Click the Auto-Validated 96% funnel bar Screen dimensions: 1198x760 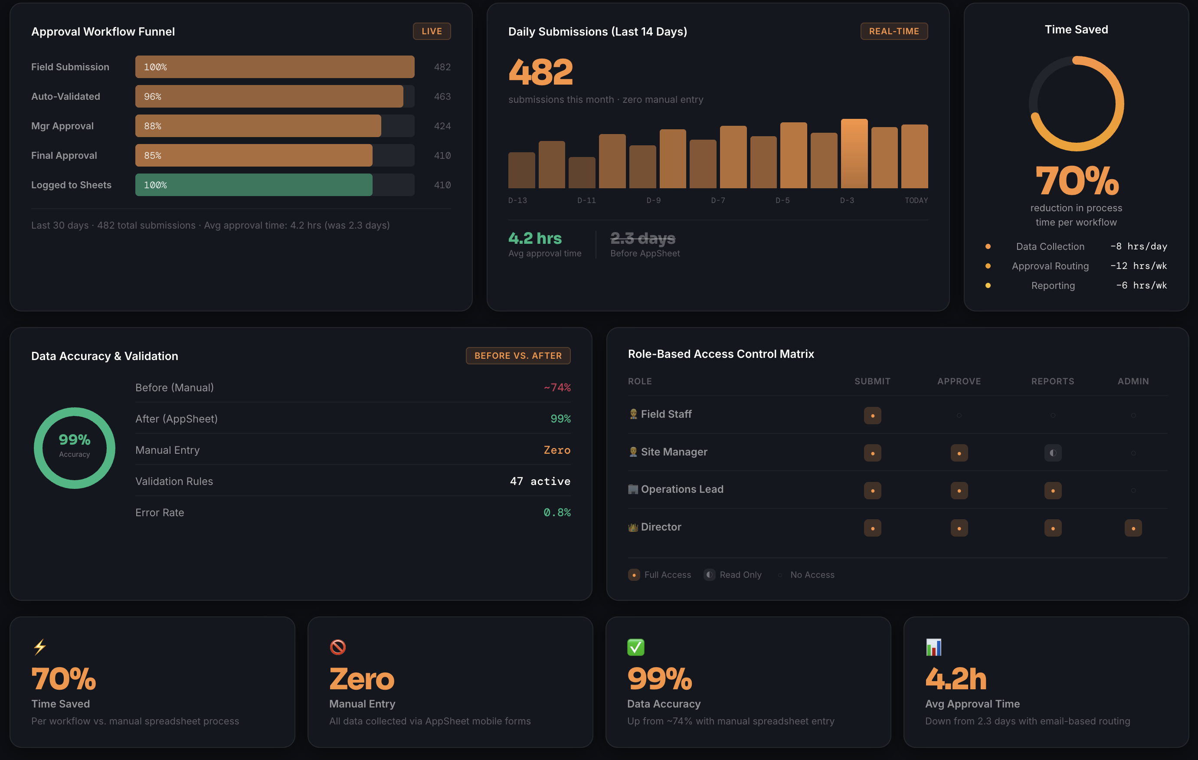coord(268,97)
